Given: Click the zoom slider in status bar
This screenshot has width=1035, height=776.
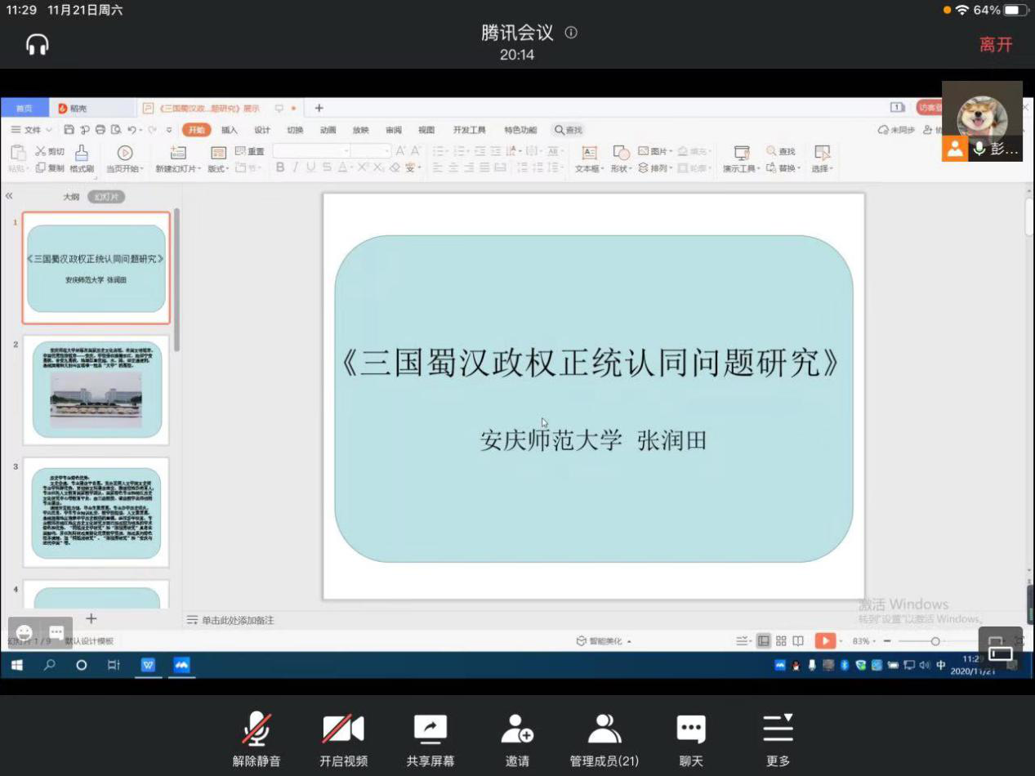Looking at the screenshot, I should tap(935, 641).
